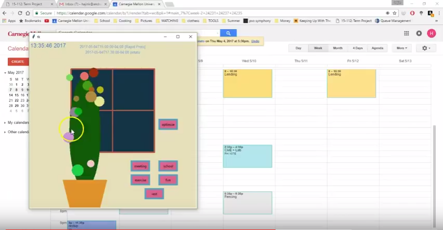Open the account avatar labeled H
Image resolution: width=443 pixels, height=230 pixels.
pyautogui.click(x=431, y=33)
